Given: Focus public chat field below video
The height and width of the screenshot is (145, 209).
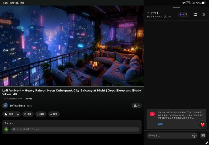Looking at the screenshot, I should [75, 129].
